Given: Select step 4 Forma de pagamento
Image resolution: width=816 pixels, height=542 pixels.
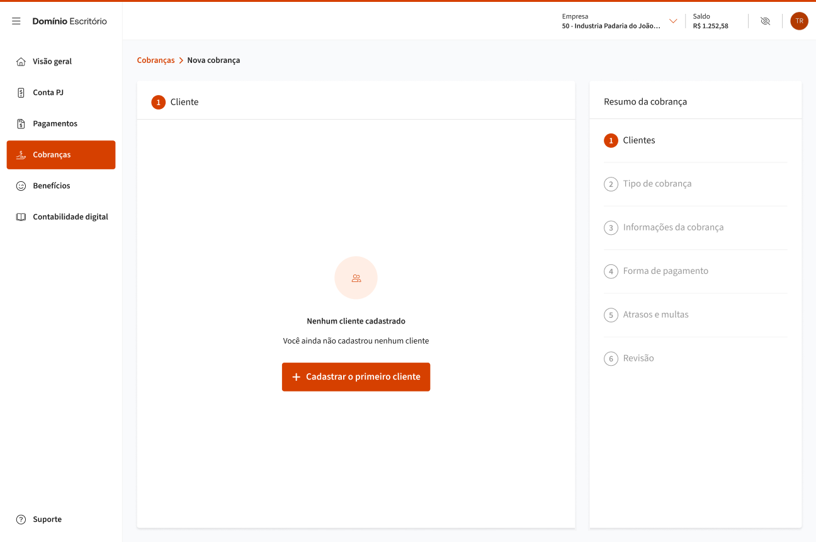Looking at the screenshot, I should click(x=665, y=271).
